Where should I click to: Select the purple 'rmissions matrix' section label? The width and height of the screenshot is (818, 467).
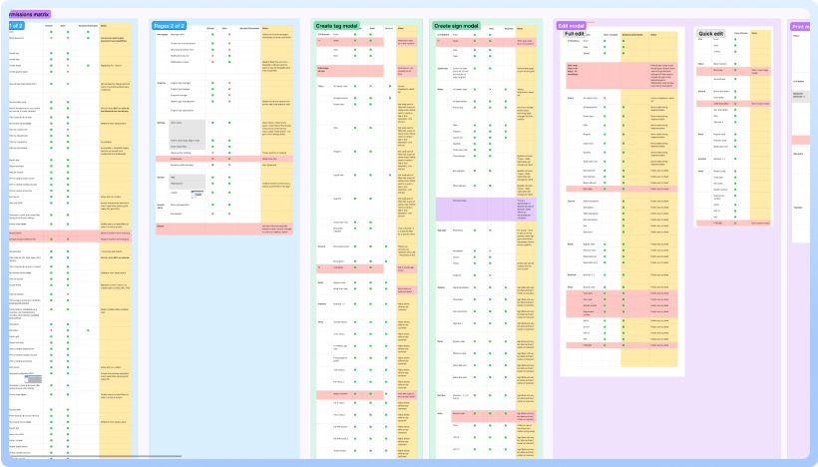[29, 14]
